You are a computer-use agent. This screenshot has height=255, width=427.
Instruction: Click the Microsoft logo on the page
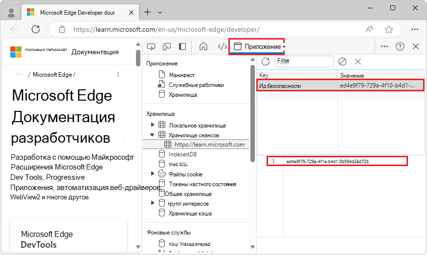click(x=16, y=52)
